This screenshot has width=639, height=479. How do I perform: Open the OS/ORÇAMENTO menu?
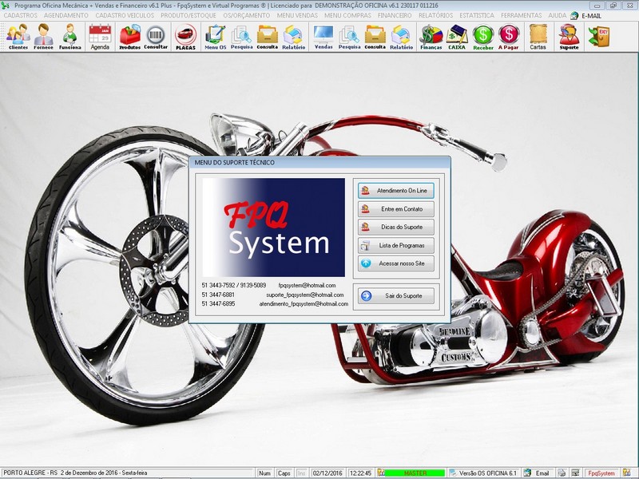[247, 15]
